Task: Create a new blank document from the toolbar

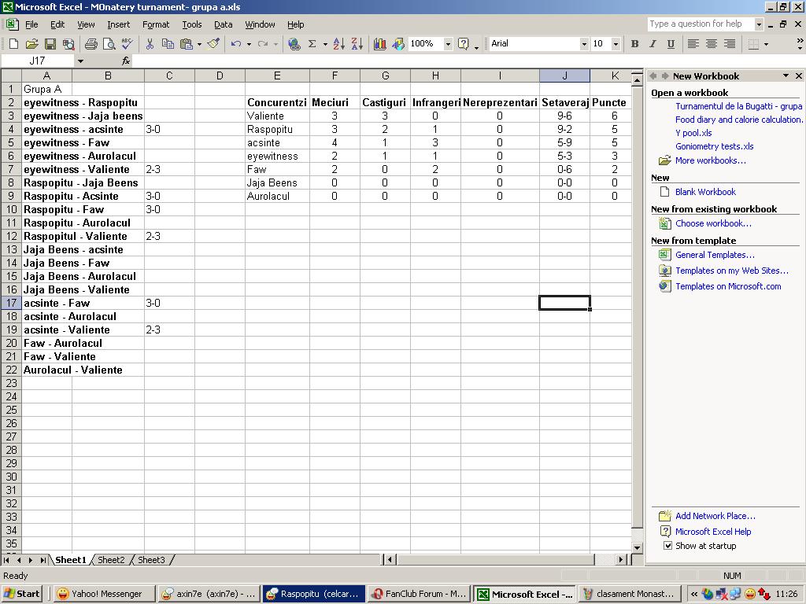Action: pyautogui.click(x=14, y=44)
